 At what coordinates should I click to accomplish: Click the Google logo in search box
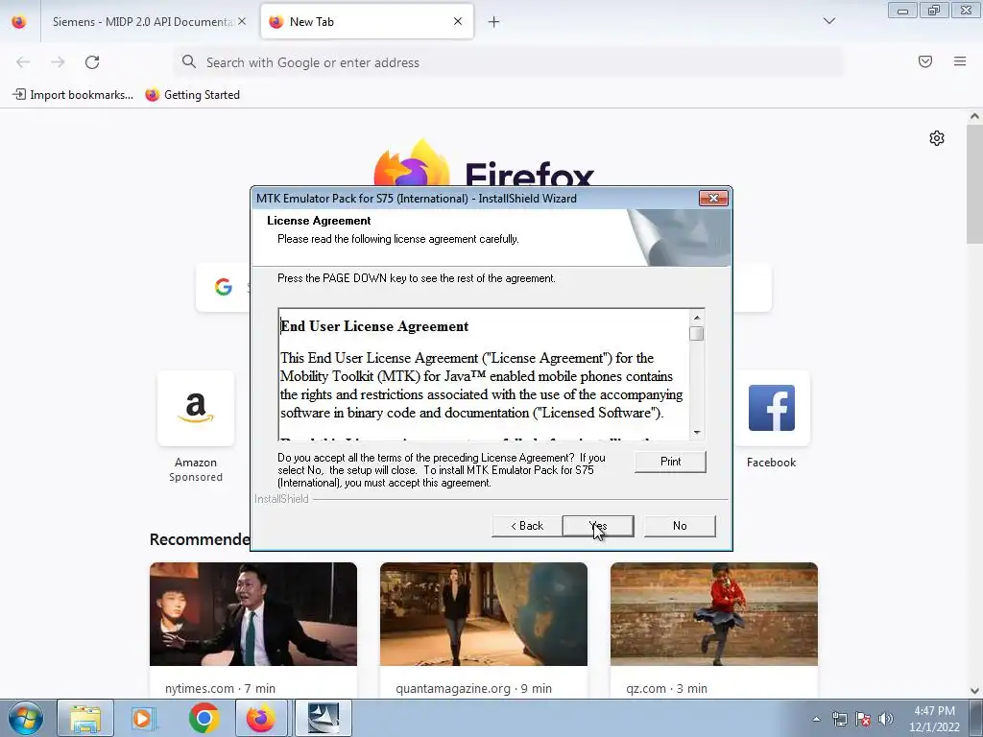click(x=223, y=287)
